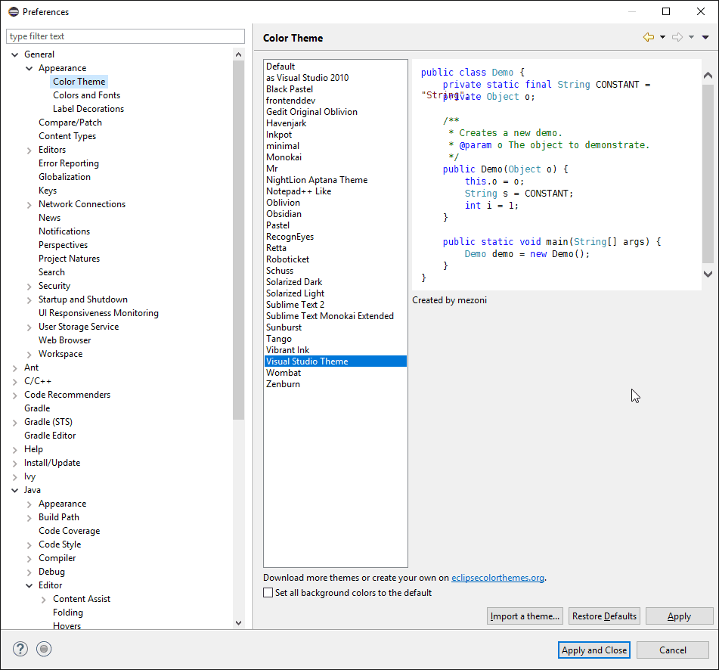Select the Black Pastel theme
719x670 pixels.
[290, 89]
